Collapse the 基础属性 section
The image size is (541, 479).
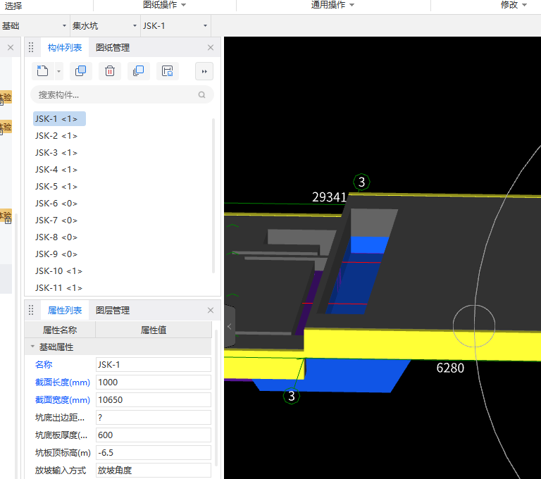32,347
